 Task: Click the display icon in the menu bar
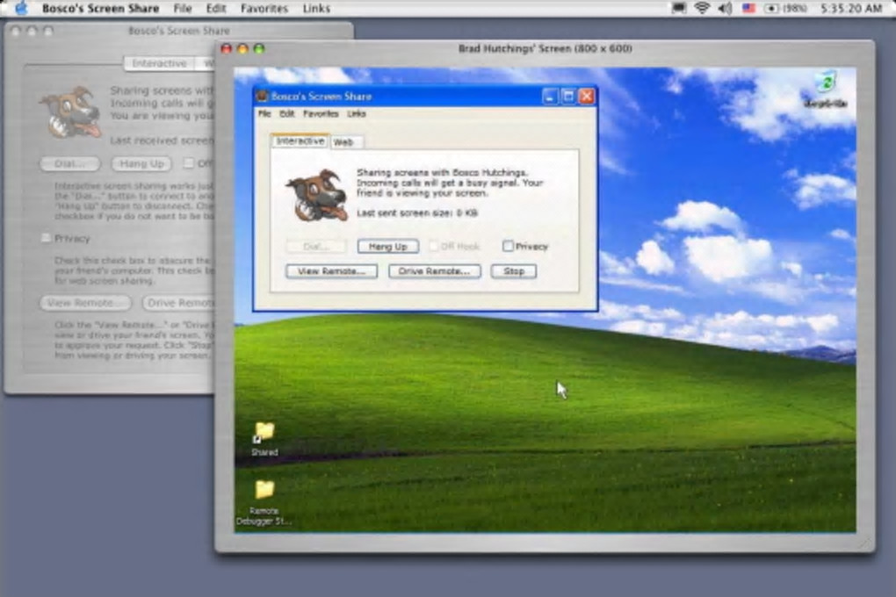(679, 8)
